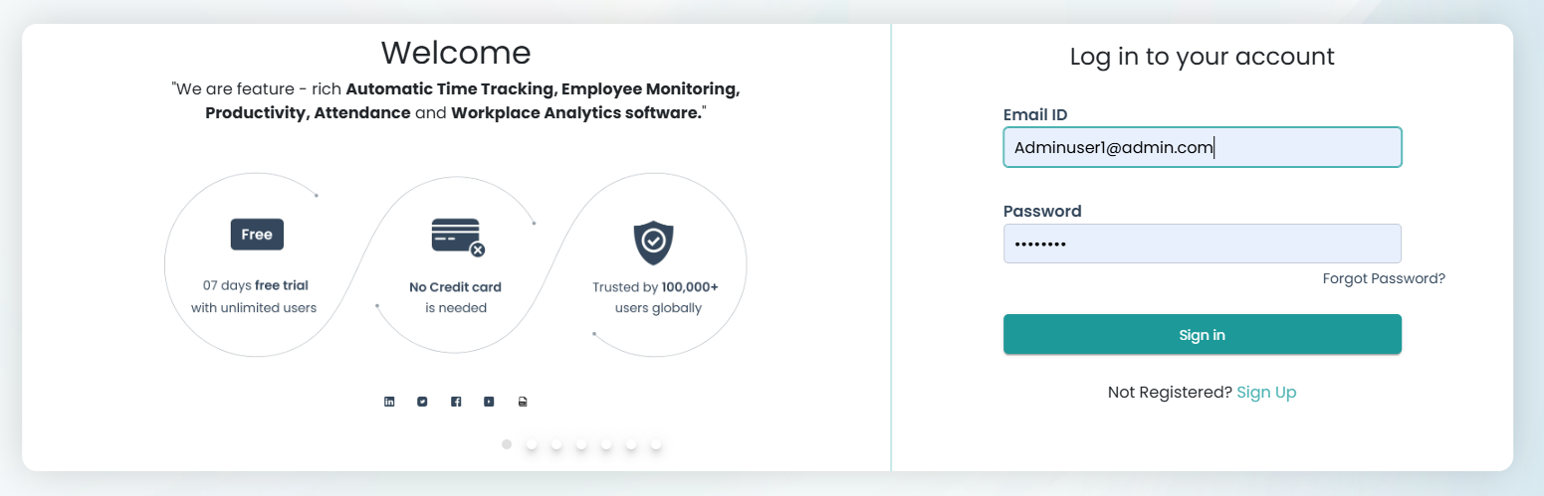This screenshot has height=496, width=1544.
Task: Click the credit card icon
Action: 457,237
